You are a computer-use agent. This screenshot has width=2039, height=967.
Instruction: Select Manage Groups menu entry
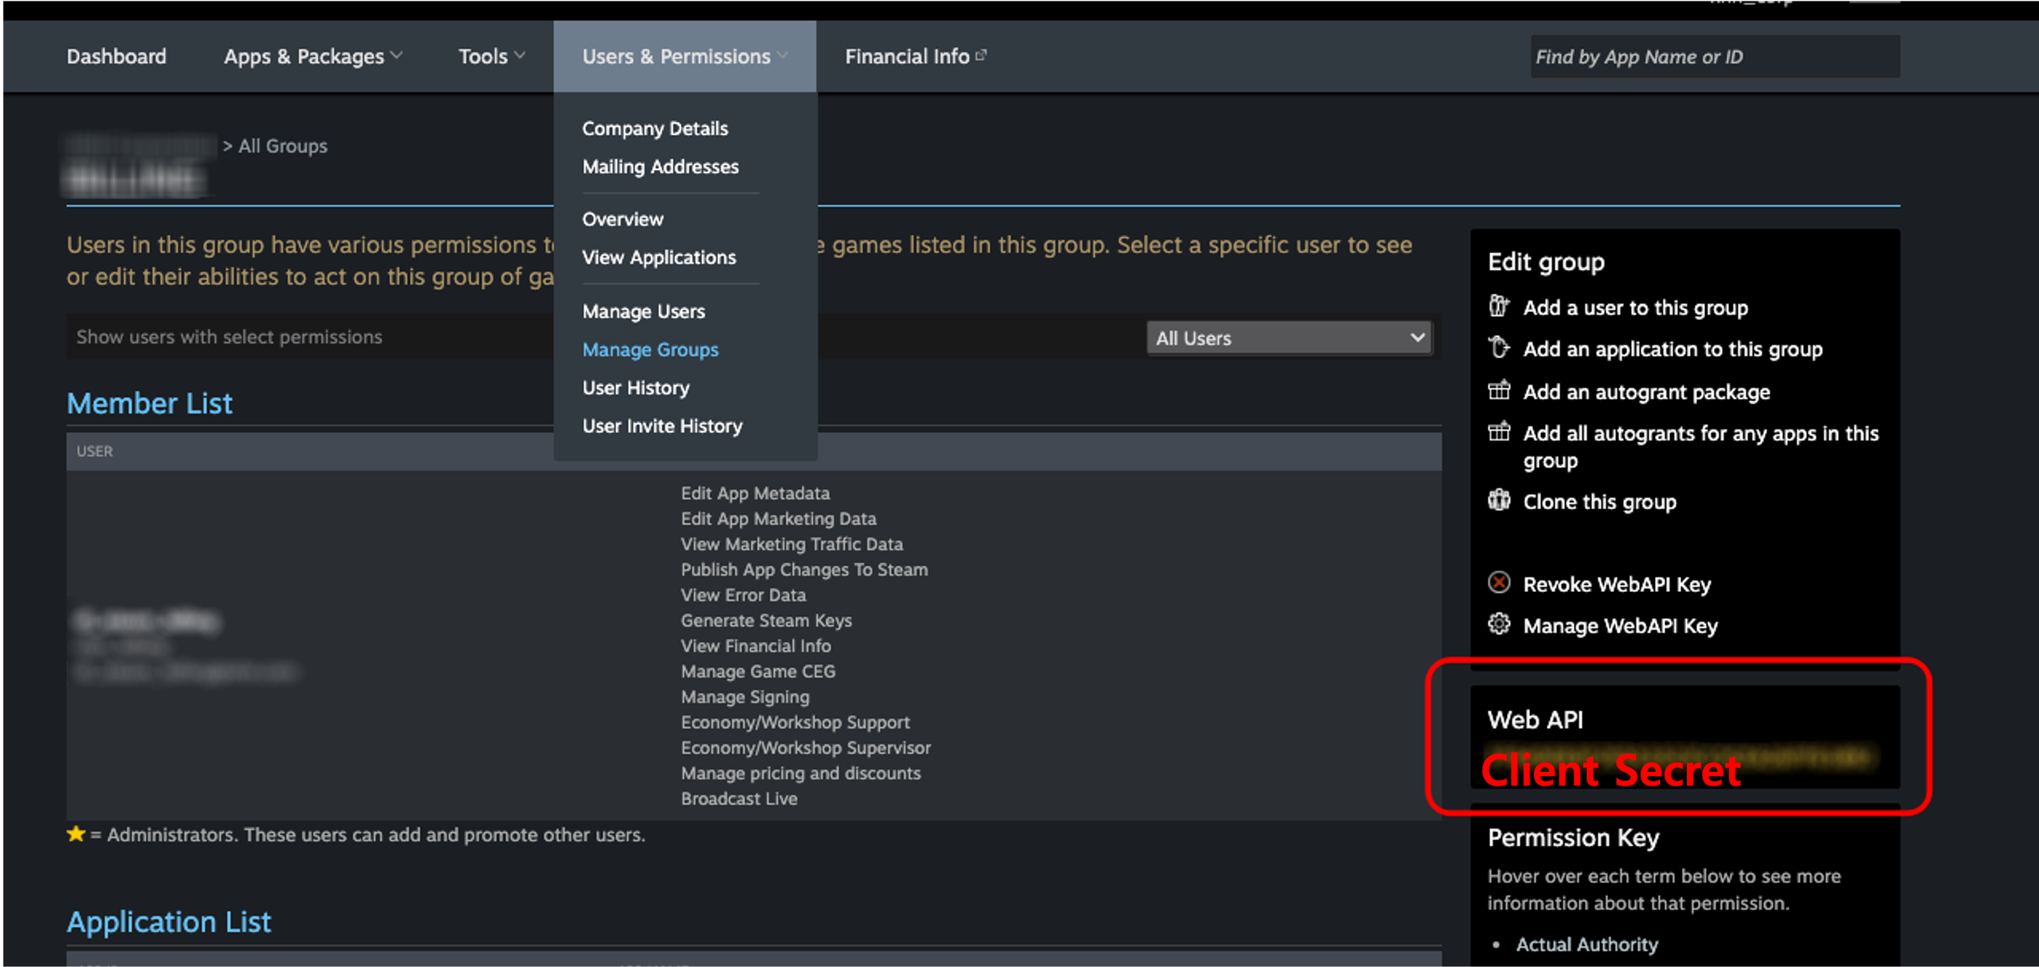[650, 349]
